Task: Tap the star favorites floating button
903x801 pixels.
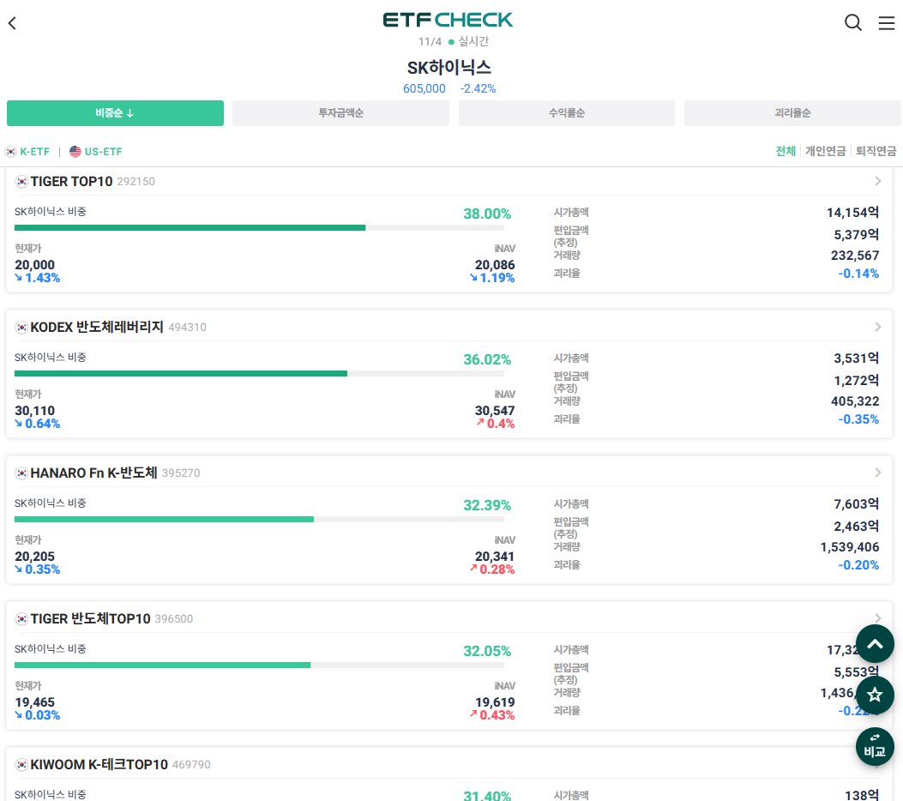Action: pos(875,695)
